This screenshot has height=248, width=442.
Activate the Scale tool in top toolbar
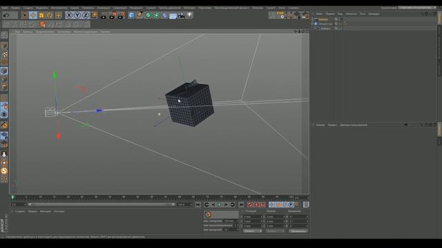[x=41, y=15]
